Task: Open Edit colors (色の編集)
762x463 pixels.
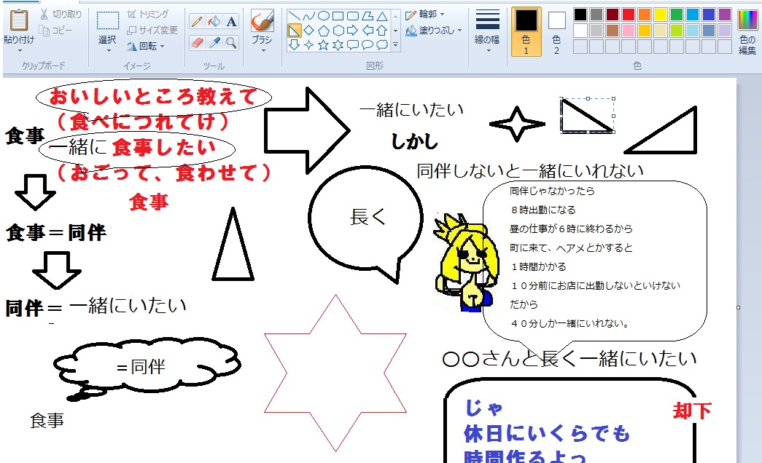Action: click(747, 32)
